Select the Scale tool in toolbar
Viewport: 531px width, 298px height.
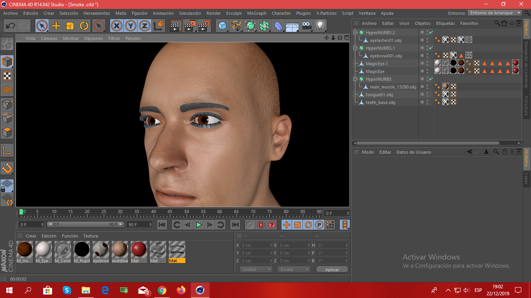pos(70,26)
